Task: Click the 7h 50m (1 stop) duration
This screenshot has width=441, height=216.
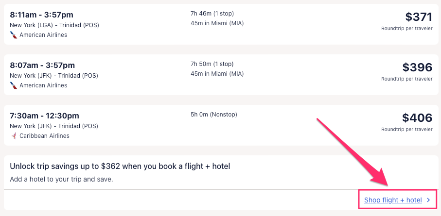Action: pos(212,64)
